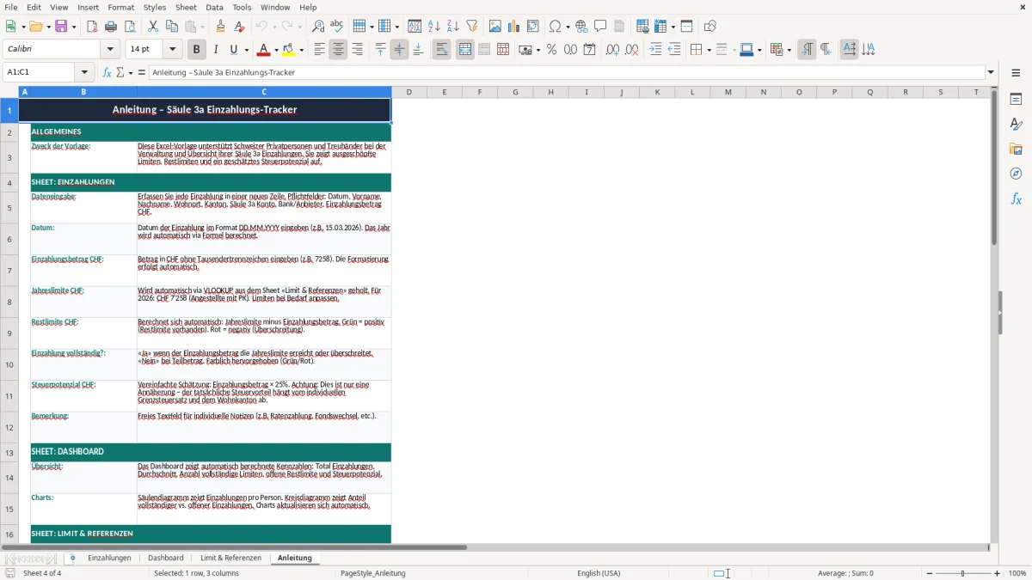
Task: Toggle Align Right
Action: [357, 50]
